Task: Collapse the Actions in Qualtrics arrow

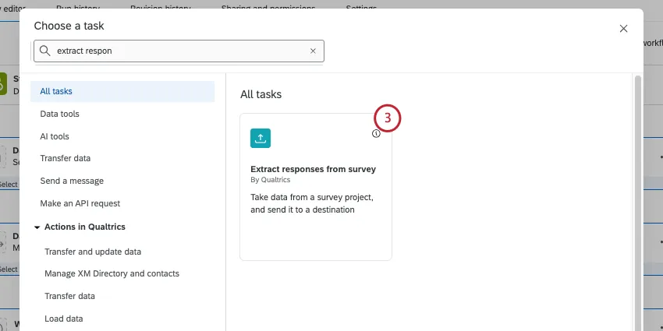Action: [37, 227]
